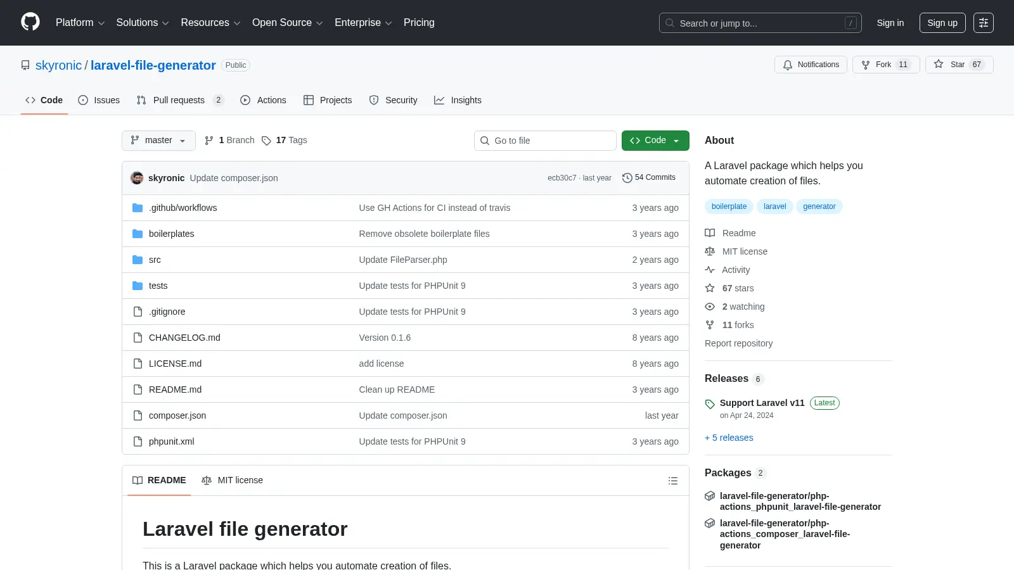Click the file icon for composer.json
This screenshot has height=570, width=1014.
[x=138, y=415]
